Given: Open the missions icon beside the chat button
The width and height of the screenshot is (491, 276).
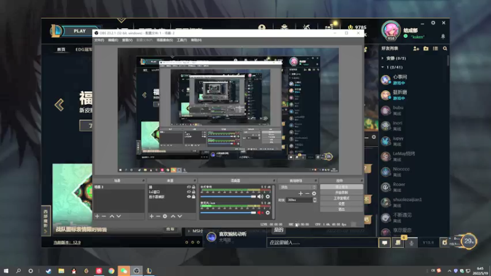Looking at the screenshot, I should pyautogui.click(x=398, y=242).
